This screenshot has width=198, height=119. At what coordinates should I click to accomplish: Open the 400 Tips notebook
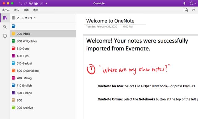click(43, 56)
